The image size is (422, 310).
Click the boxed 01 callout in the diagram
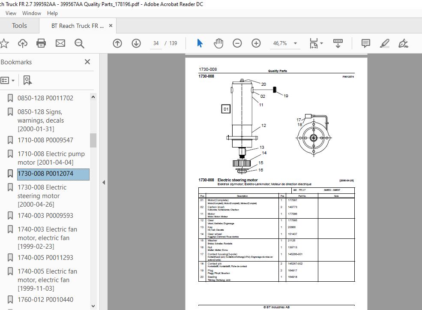point(226,109)
